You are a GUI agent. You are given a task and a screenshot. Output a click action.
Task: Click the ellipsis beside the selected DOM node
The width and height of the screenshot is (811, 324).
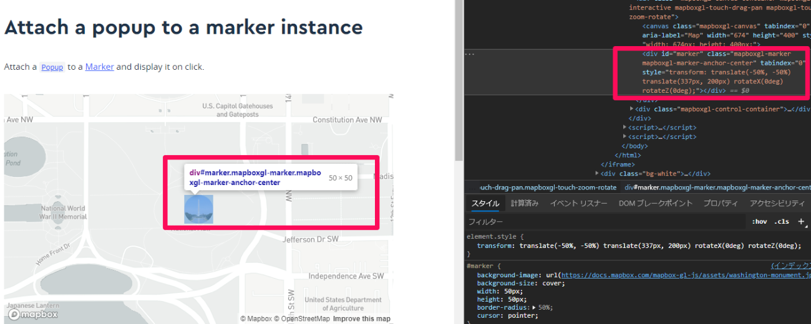pos(470,54)
